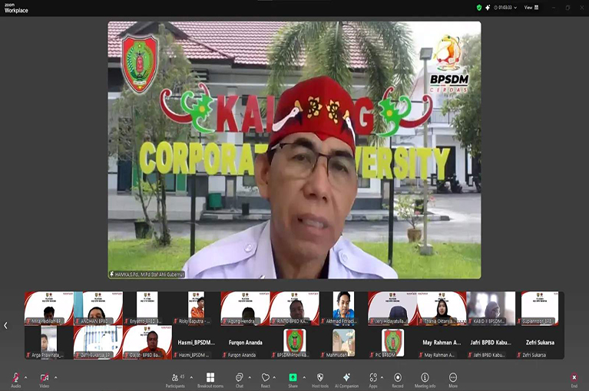This screenshot has height=391, width=589.
Task: Open the Chat panel
Action: point(239,378)
